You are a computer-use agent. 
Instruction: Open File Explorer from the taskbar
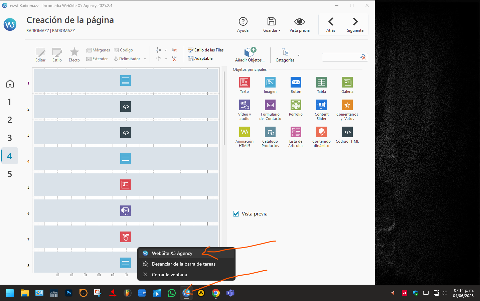(x=25, y=293)
